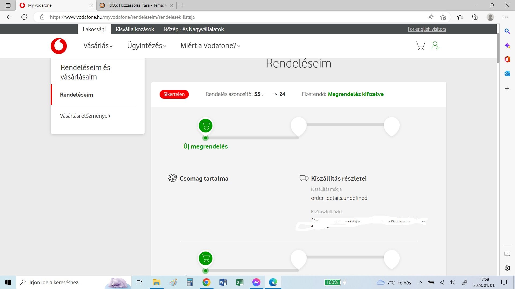Screen dimensions: 515x289
Task: Hide the sidebar with collapse icon
Action: (507, 254)
